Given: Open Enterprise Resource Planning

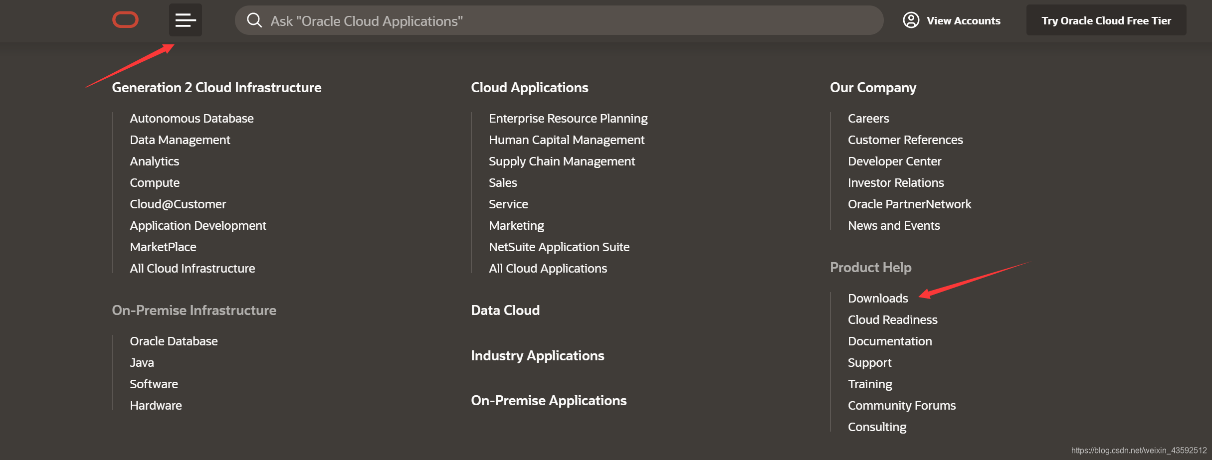Looking at the screenshot, I should click(x=568, y=118).
